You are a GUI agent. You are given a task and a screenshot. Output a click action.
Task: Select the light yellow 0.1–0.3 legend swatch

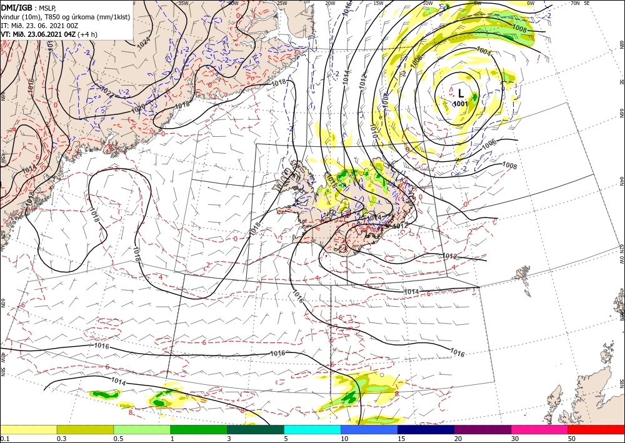coord(28,429)
